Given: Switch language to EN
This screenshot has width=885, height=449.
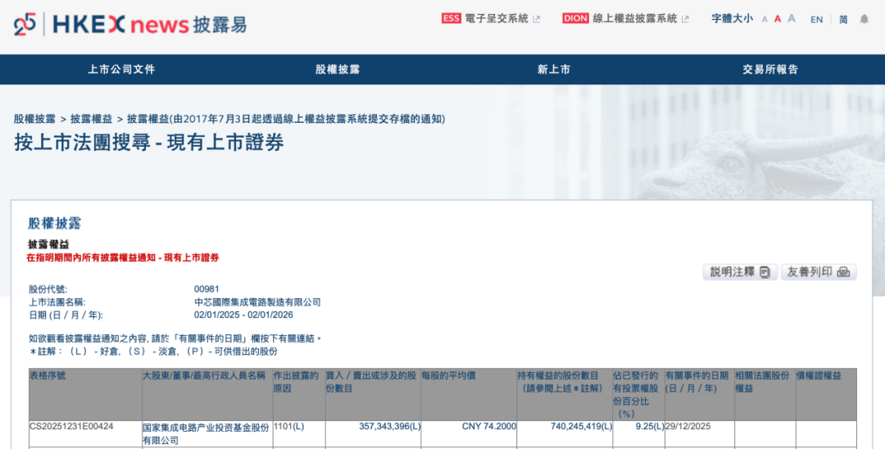Looking at the screenshot, I should pyautogui.click(x=816, y=20).
